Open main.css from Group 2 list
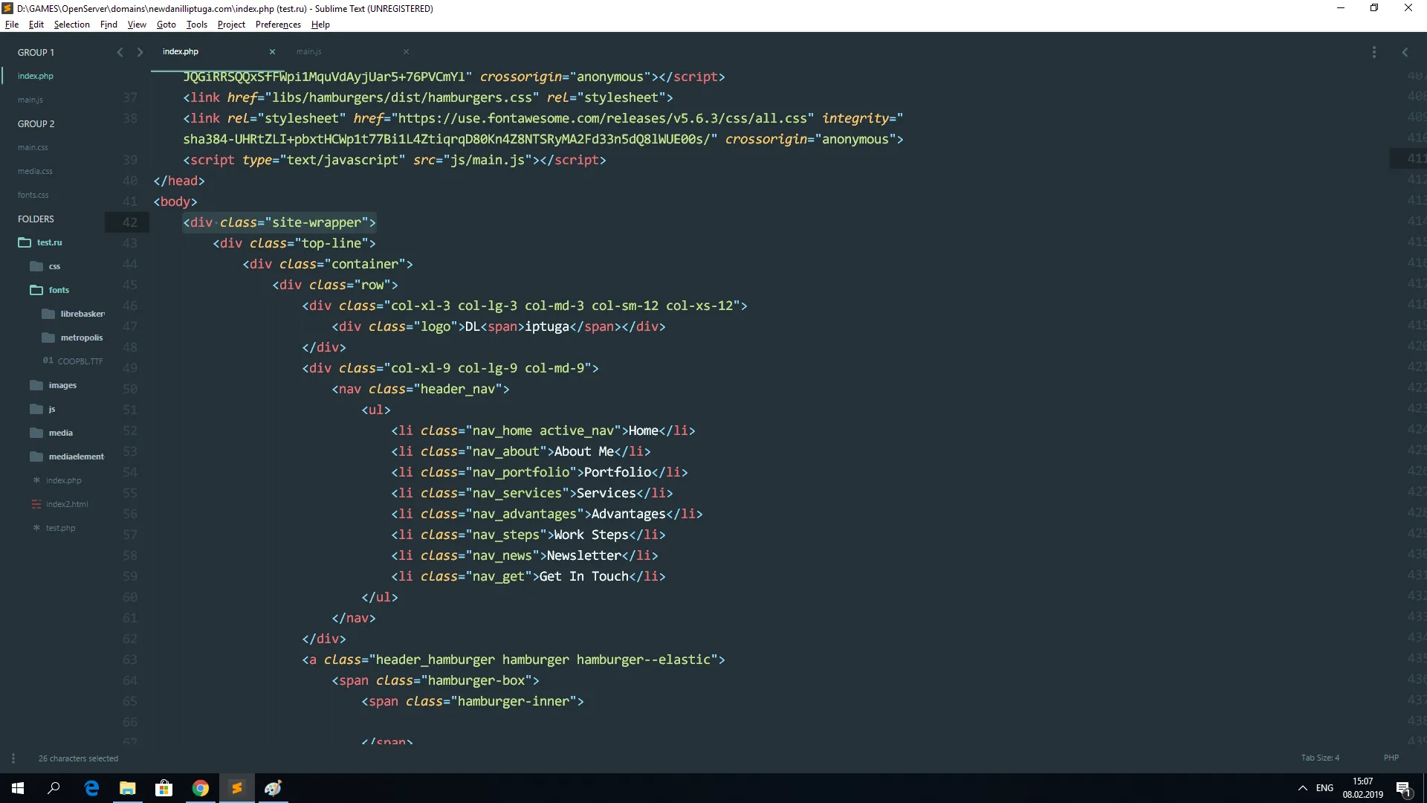Image resolution: width=1427 pixels, height=803 pixels. tap(33, 147)
